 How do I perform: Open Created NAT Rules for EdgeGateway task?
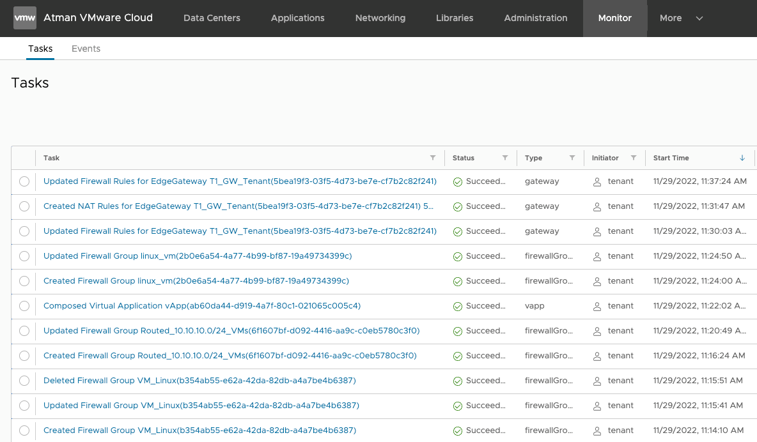tap(238, 206)
